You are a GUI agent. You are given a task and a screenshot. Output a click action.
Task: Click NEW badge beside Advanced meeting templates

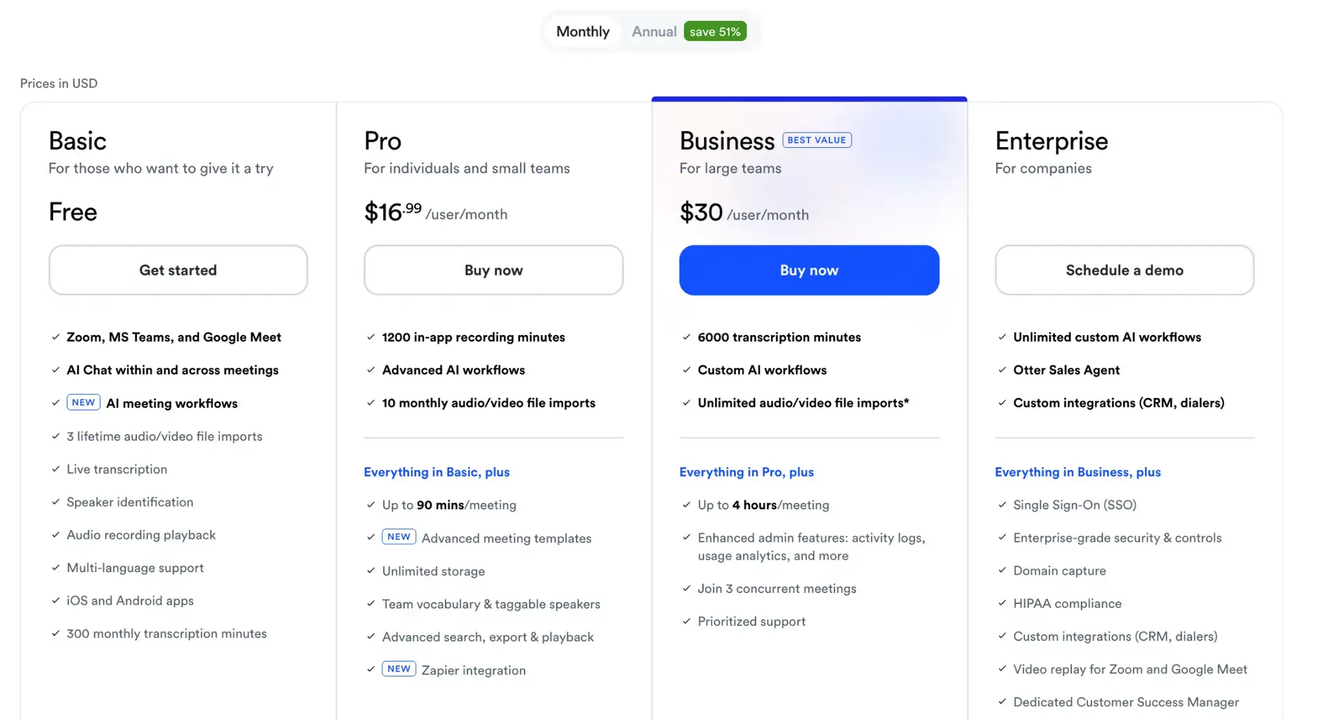pos(398,537)
